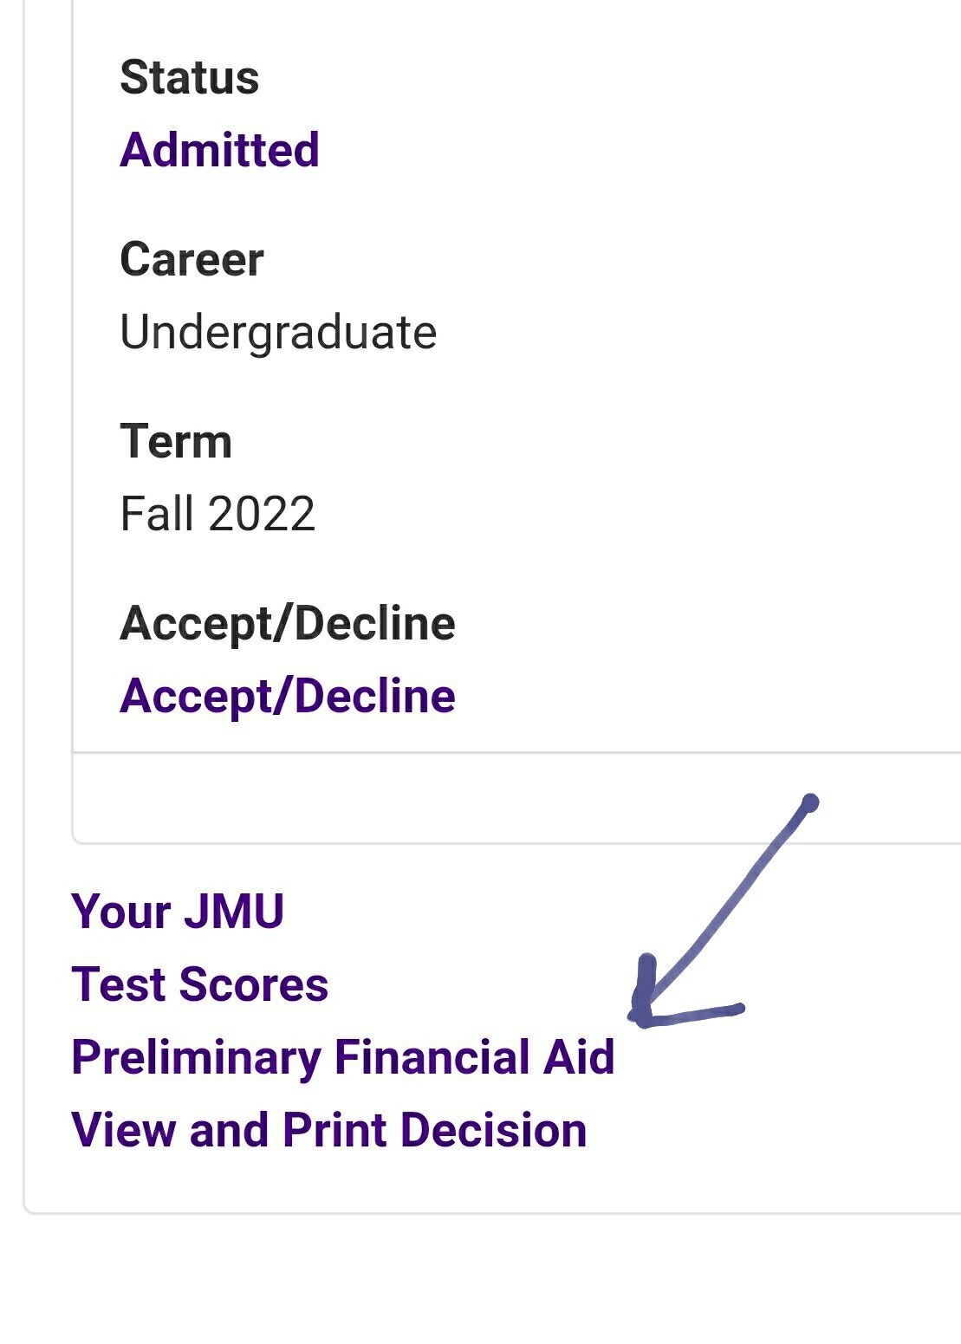Screen dimensions: 961x1344
Task: Click the Term field label
Action: pos(176,441)
